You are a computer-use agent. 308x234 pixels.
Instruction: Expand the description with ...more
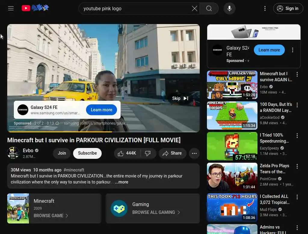(x=122, y=182)
